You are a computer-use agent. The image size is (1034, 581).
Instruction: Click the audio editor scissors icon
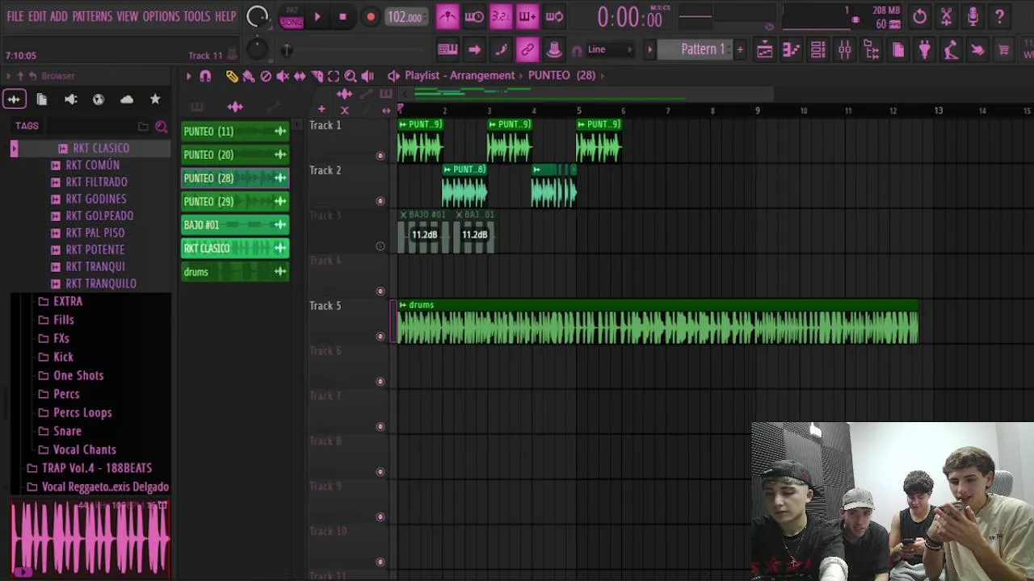[x=946, y=16]
